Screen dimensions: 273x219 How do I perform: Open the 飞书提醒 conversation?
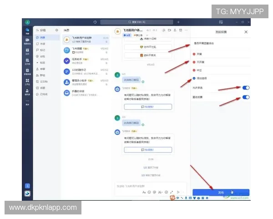click(x=86, y=50)
